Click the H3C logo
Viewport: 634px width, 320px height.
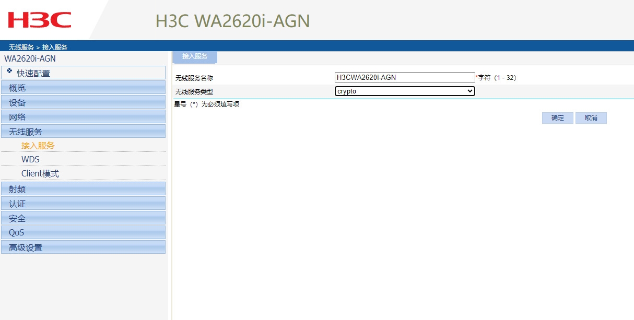(x=39, y=20)
